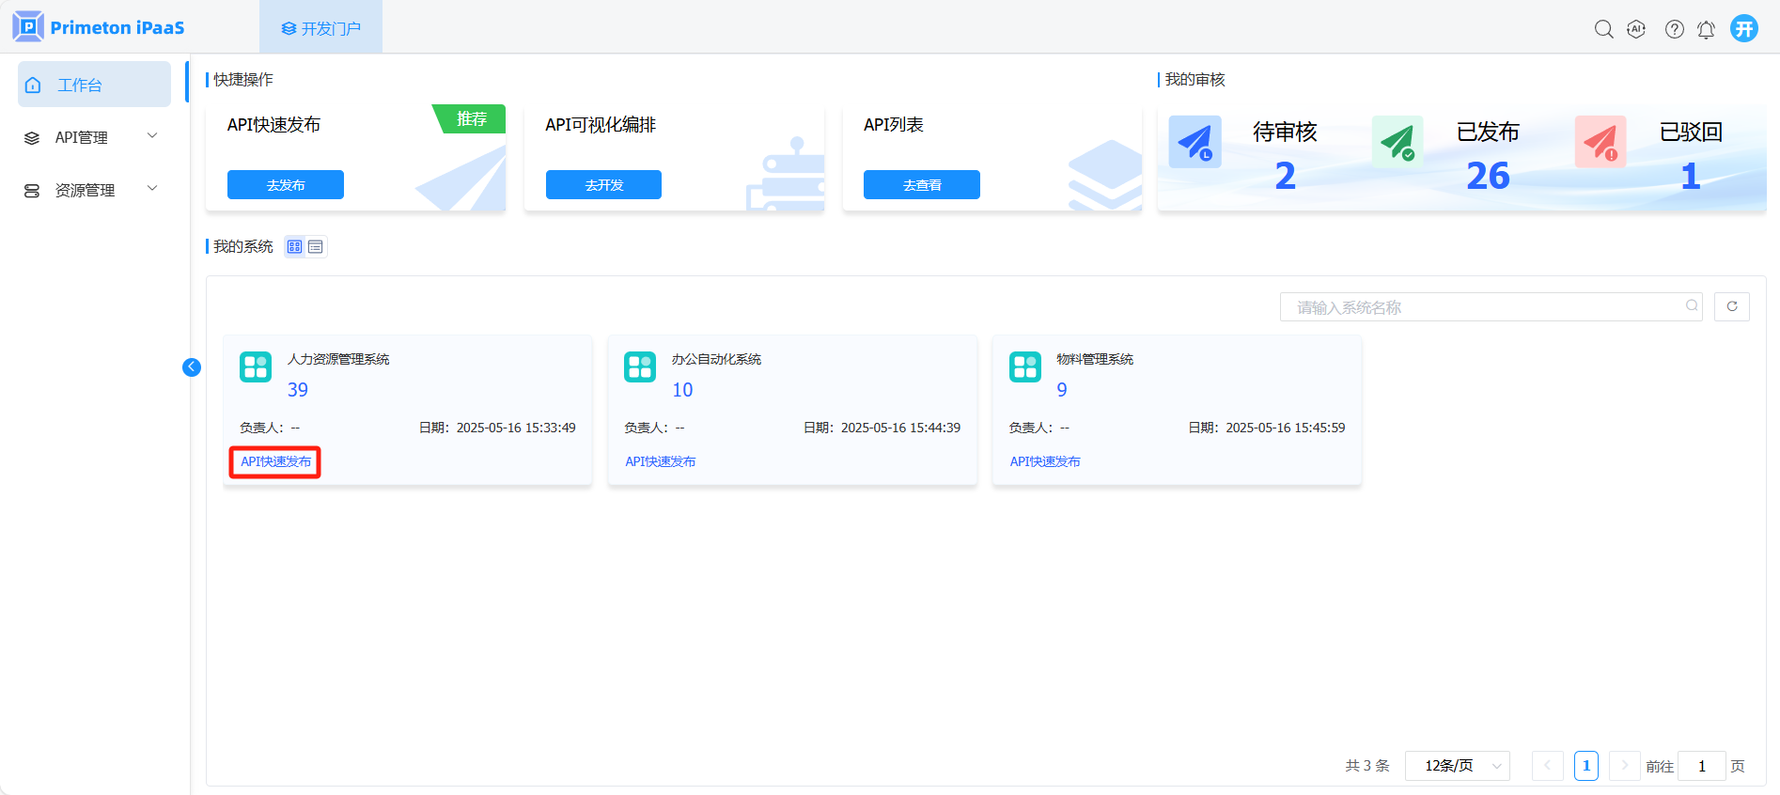Click the user avatar in top right
This screenshot has height=795, width=1780.
(x=1744, y=28)
